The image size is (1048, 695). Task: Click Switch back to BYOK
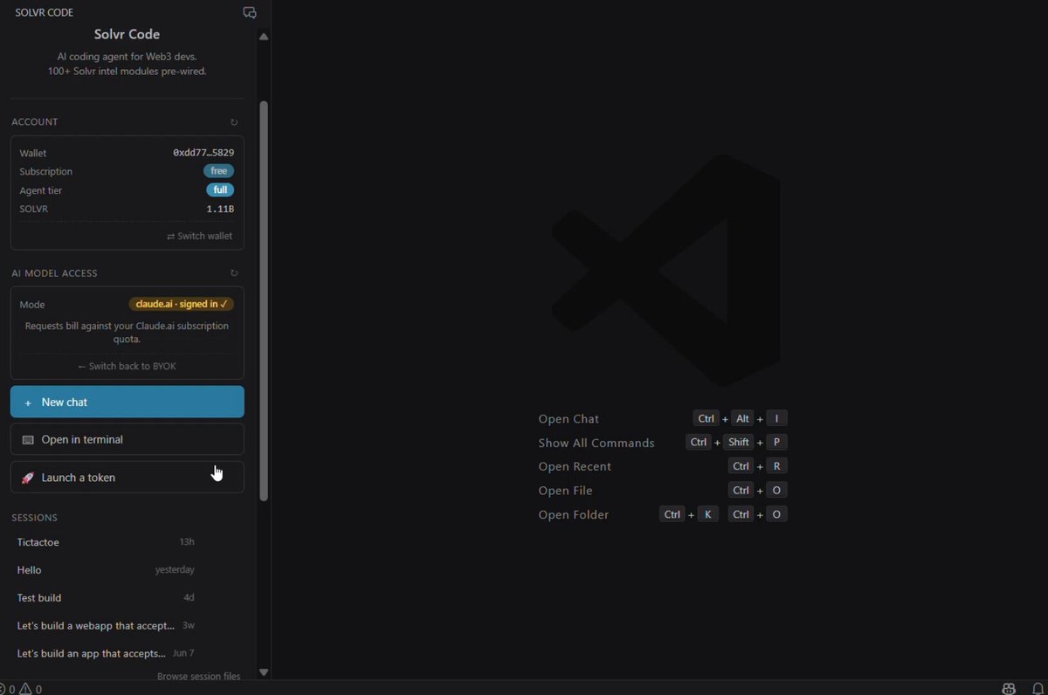pos(127,366)
